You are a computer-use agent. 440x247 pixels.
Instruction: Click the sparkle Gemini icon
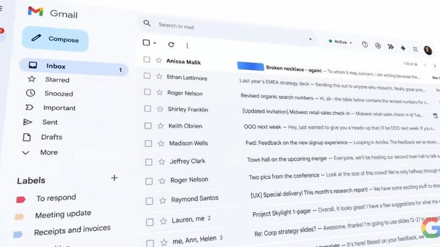403,48
